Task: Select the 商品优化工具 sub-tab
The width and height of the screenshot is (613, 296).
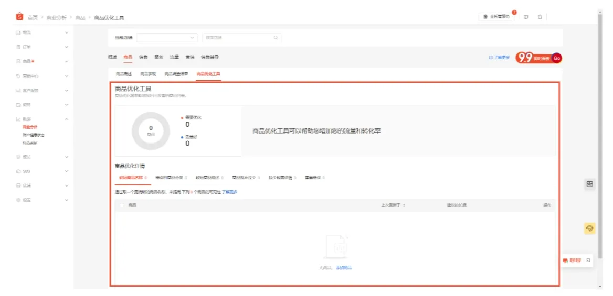Action: (x=208, y=74)
